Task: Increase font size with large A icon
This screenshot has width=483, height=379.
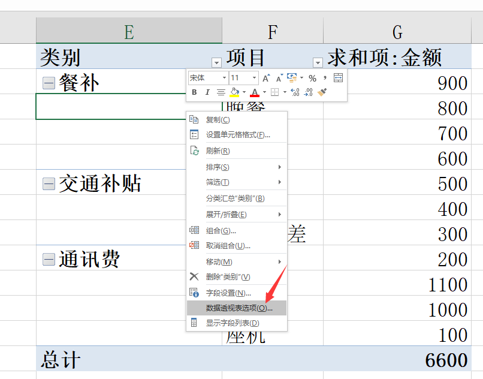Action: click(266, 78)
